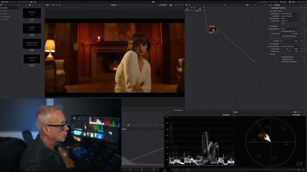Image resolution: width=307 pixels, height=172 pixels.
Task: Reset the Tone Mapping Method row
Action: coord(304,29)
